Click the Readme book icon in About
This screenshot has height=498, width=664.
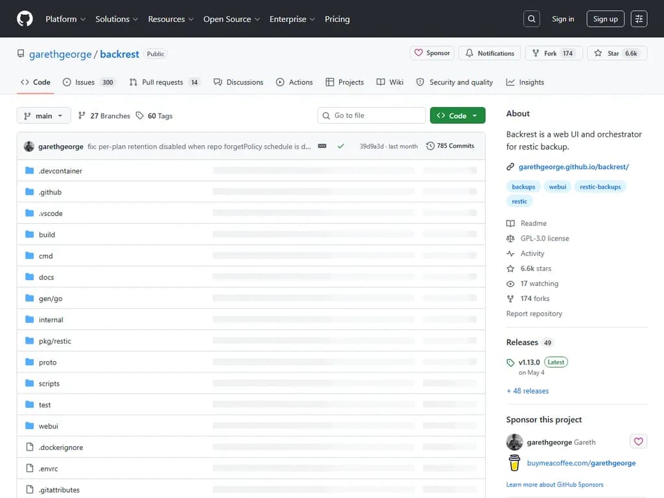[x=510, y=223]
